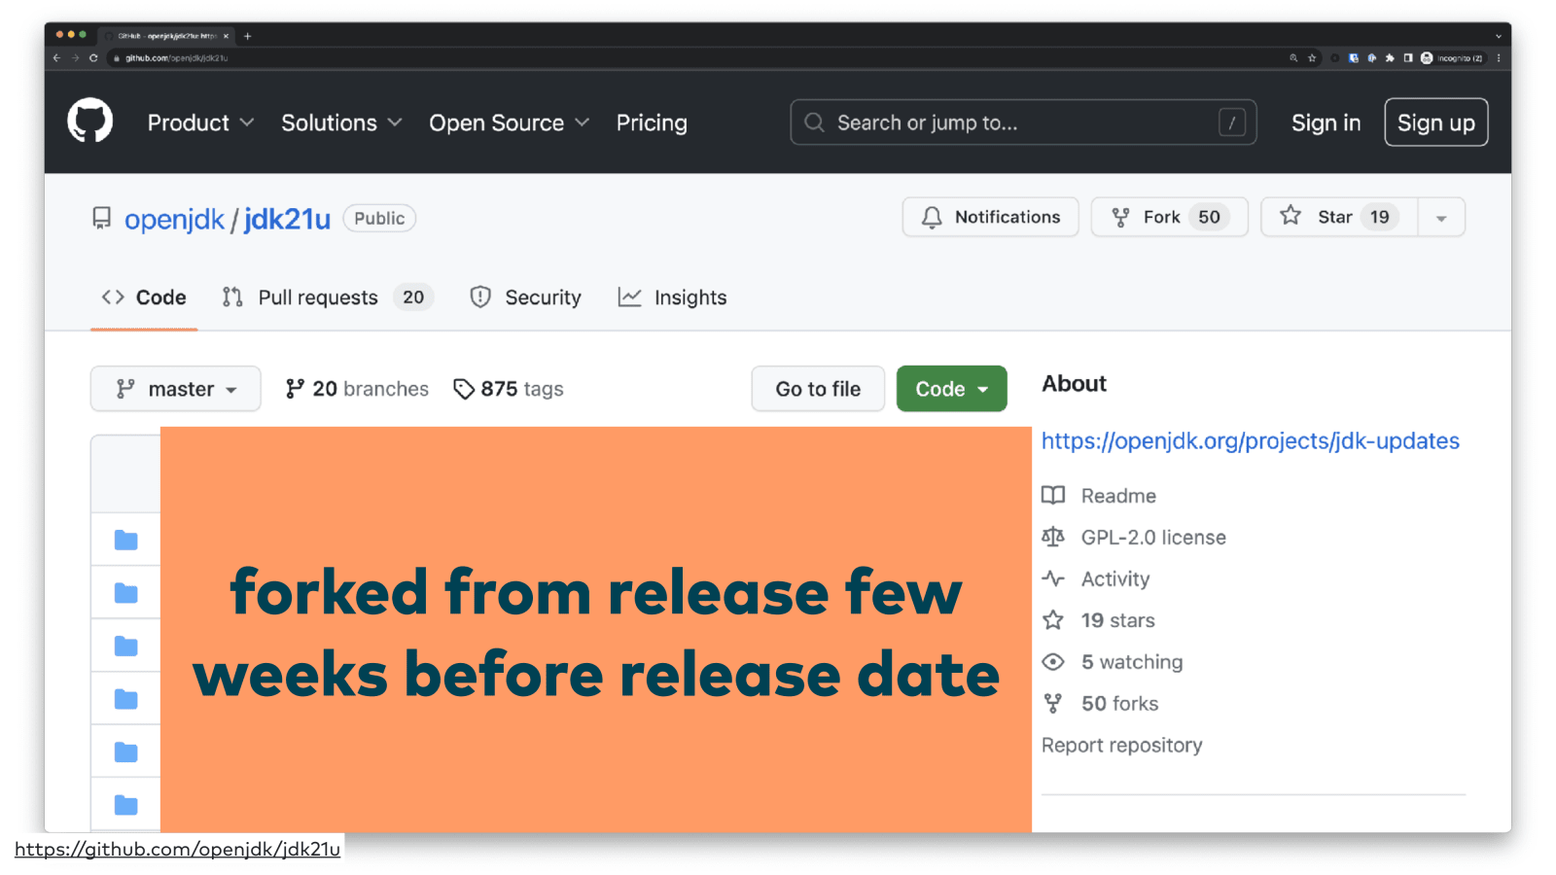
Task: Open the browser extensions puzzle icon
Action: (x=1390, y=58)
